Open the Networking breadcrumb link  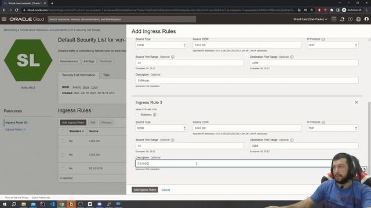tap(10, 30)
